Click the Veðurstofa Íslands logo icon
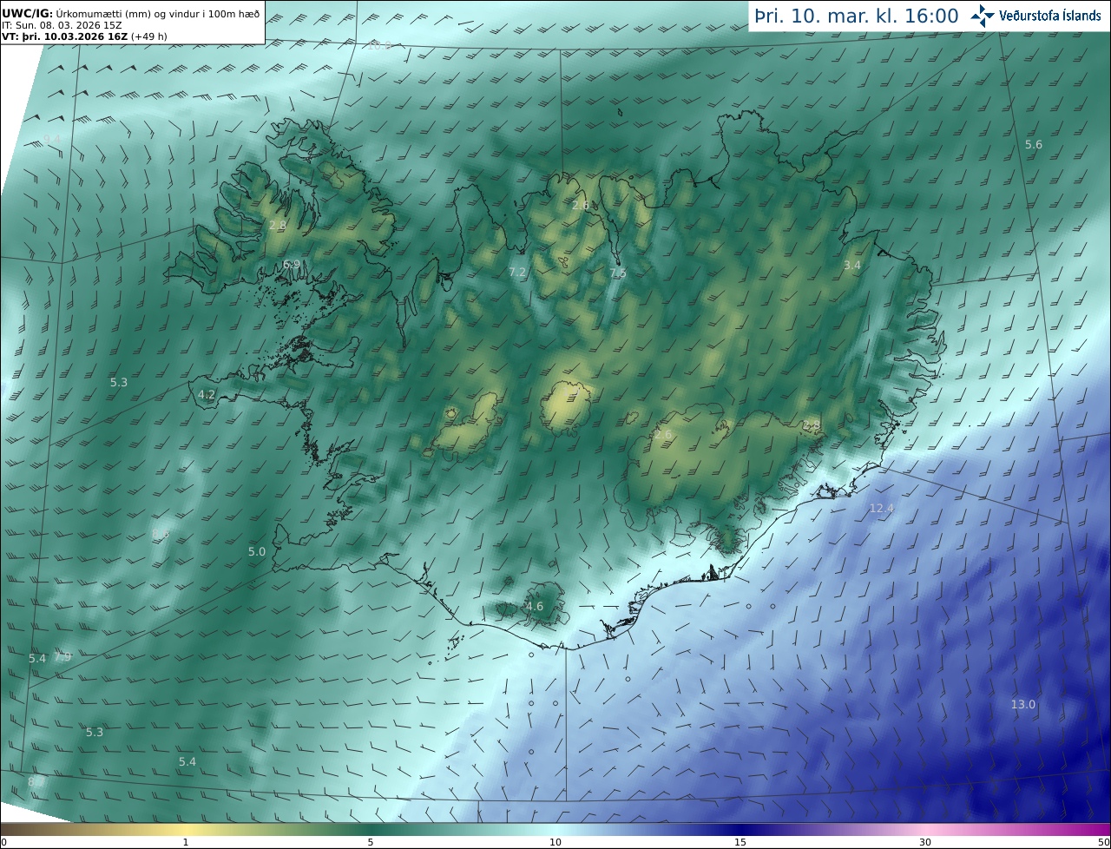Screen dimensions: 1111x849 point(983,16)
